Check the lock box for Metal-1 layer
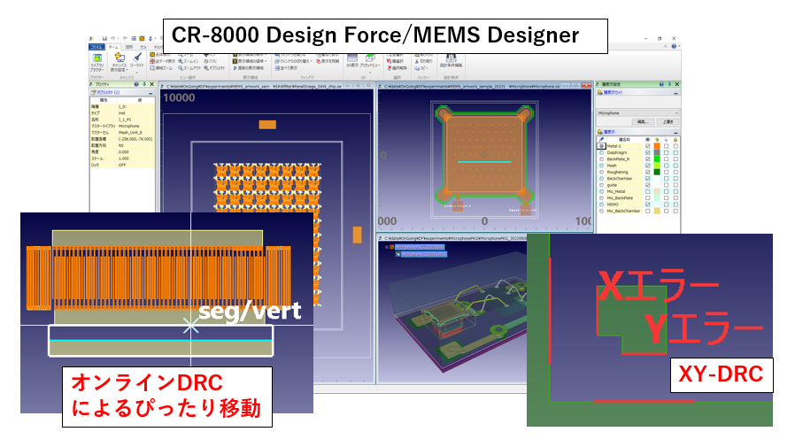Viewport: 795px width, 447px height. 675,146
